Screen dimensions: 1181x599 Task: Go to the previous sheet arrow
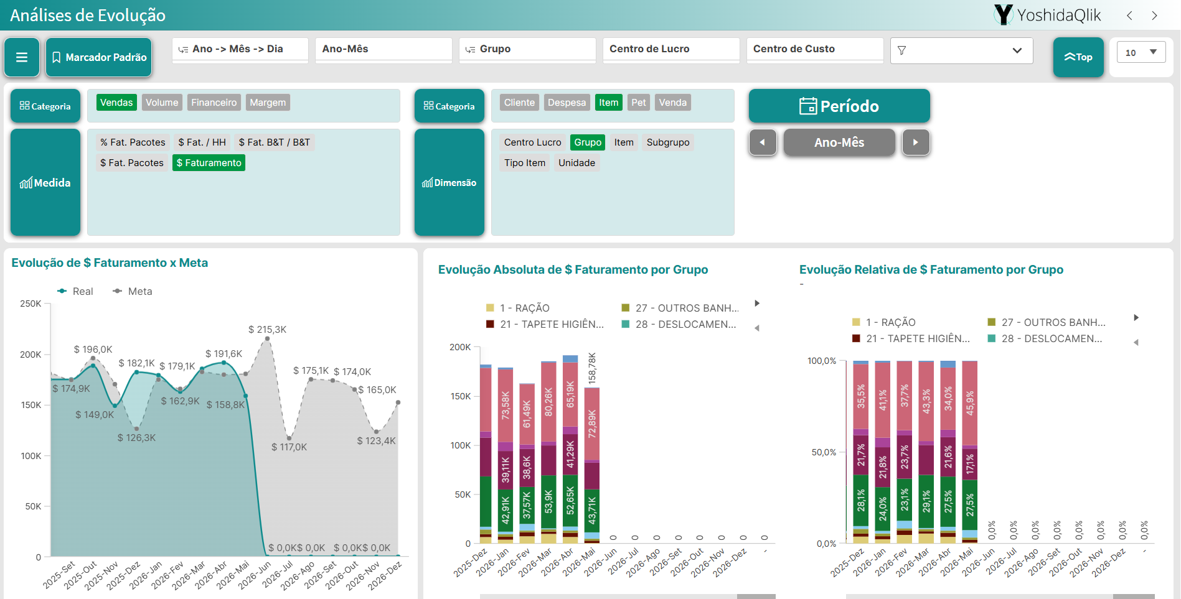pos(1129,16)
